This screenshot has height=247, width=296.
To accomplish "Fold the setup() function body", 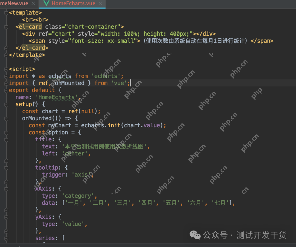I will click(x=6, y=105).
